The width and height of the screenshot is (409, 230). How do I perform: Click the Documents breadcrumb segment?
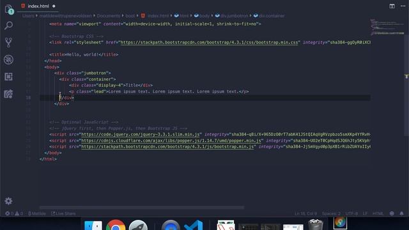109,16
